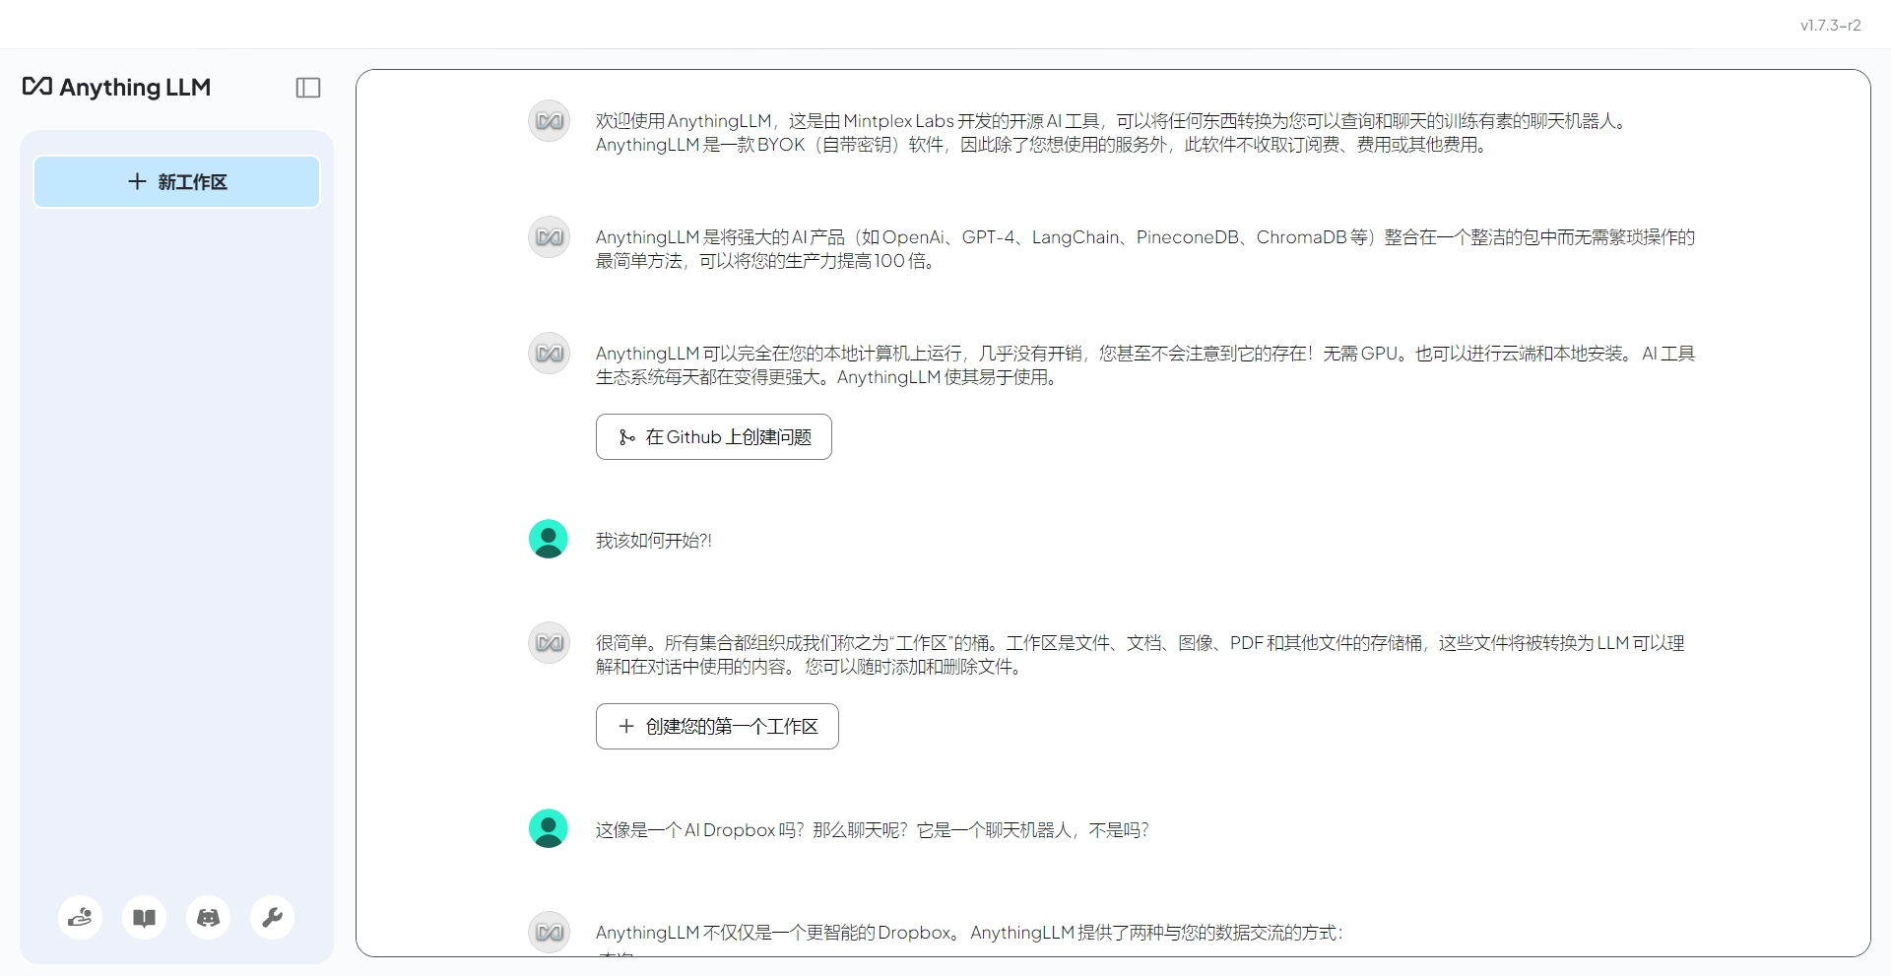1891x976 pixels.
Task: Open the support hand-heart icon in sidebar footer
Action: (80, 918)
